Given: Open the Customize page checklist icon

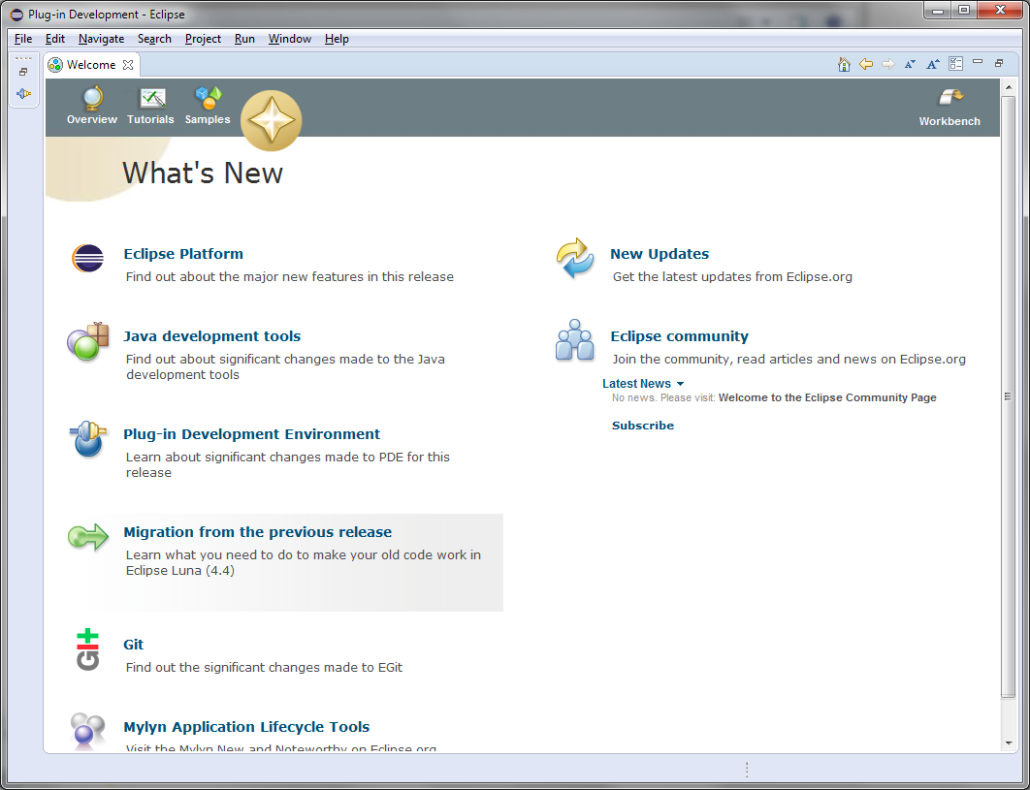Looking at the screenshot, I should coord(955,64).
